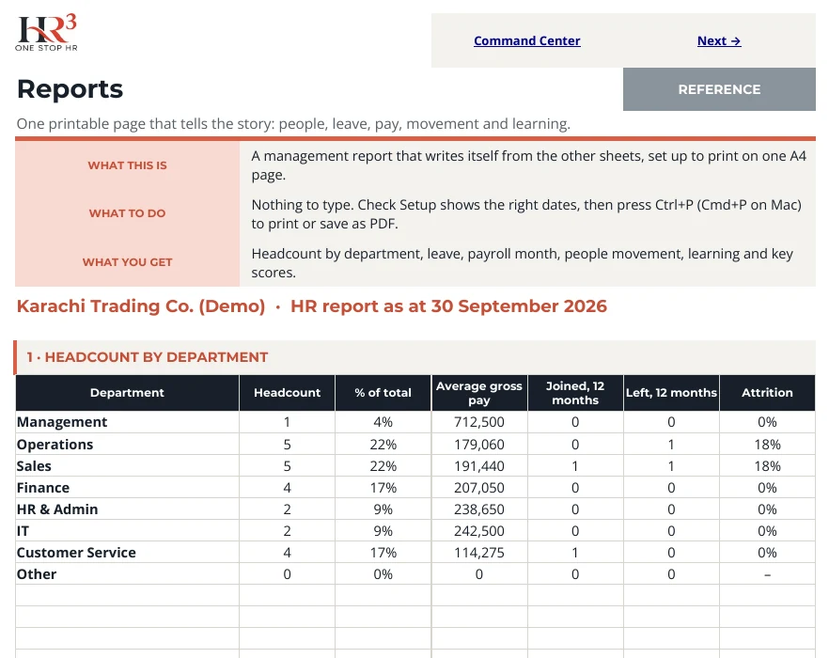The image size is (829, 658).
Task: Select the WHAT YOU GET label
Action: click(x=128, y=262)
